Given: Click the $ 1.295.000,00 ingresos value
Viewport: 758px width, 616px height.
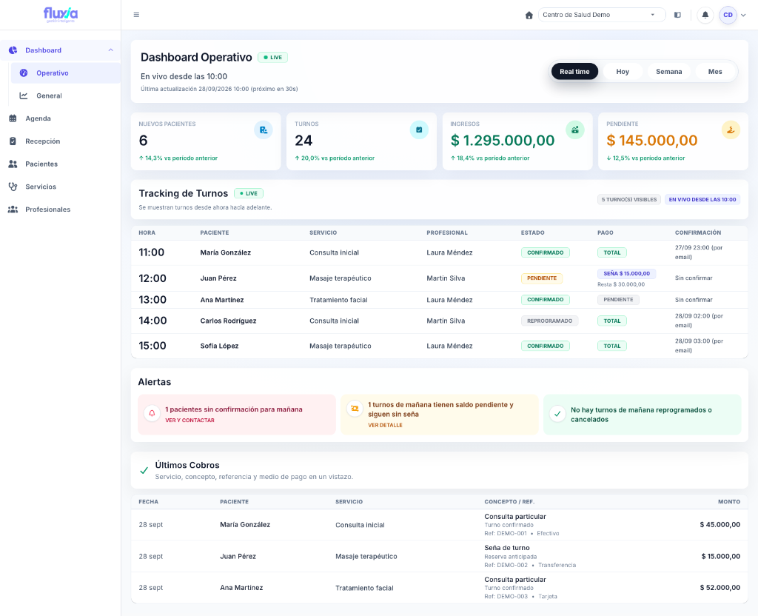Looking at the screenshot, I should pos(503,140).
